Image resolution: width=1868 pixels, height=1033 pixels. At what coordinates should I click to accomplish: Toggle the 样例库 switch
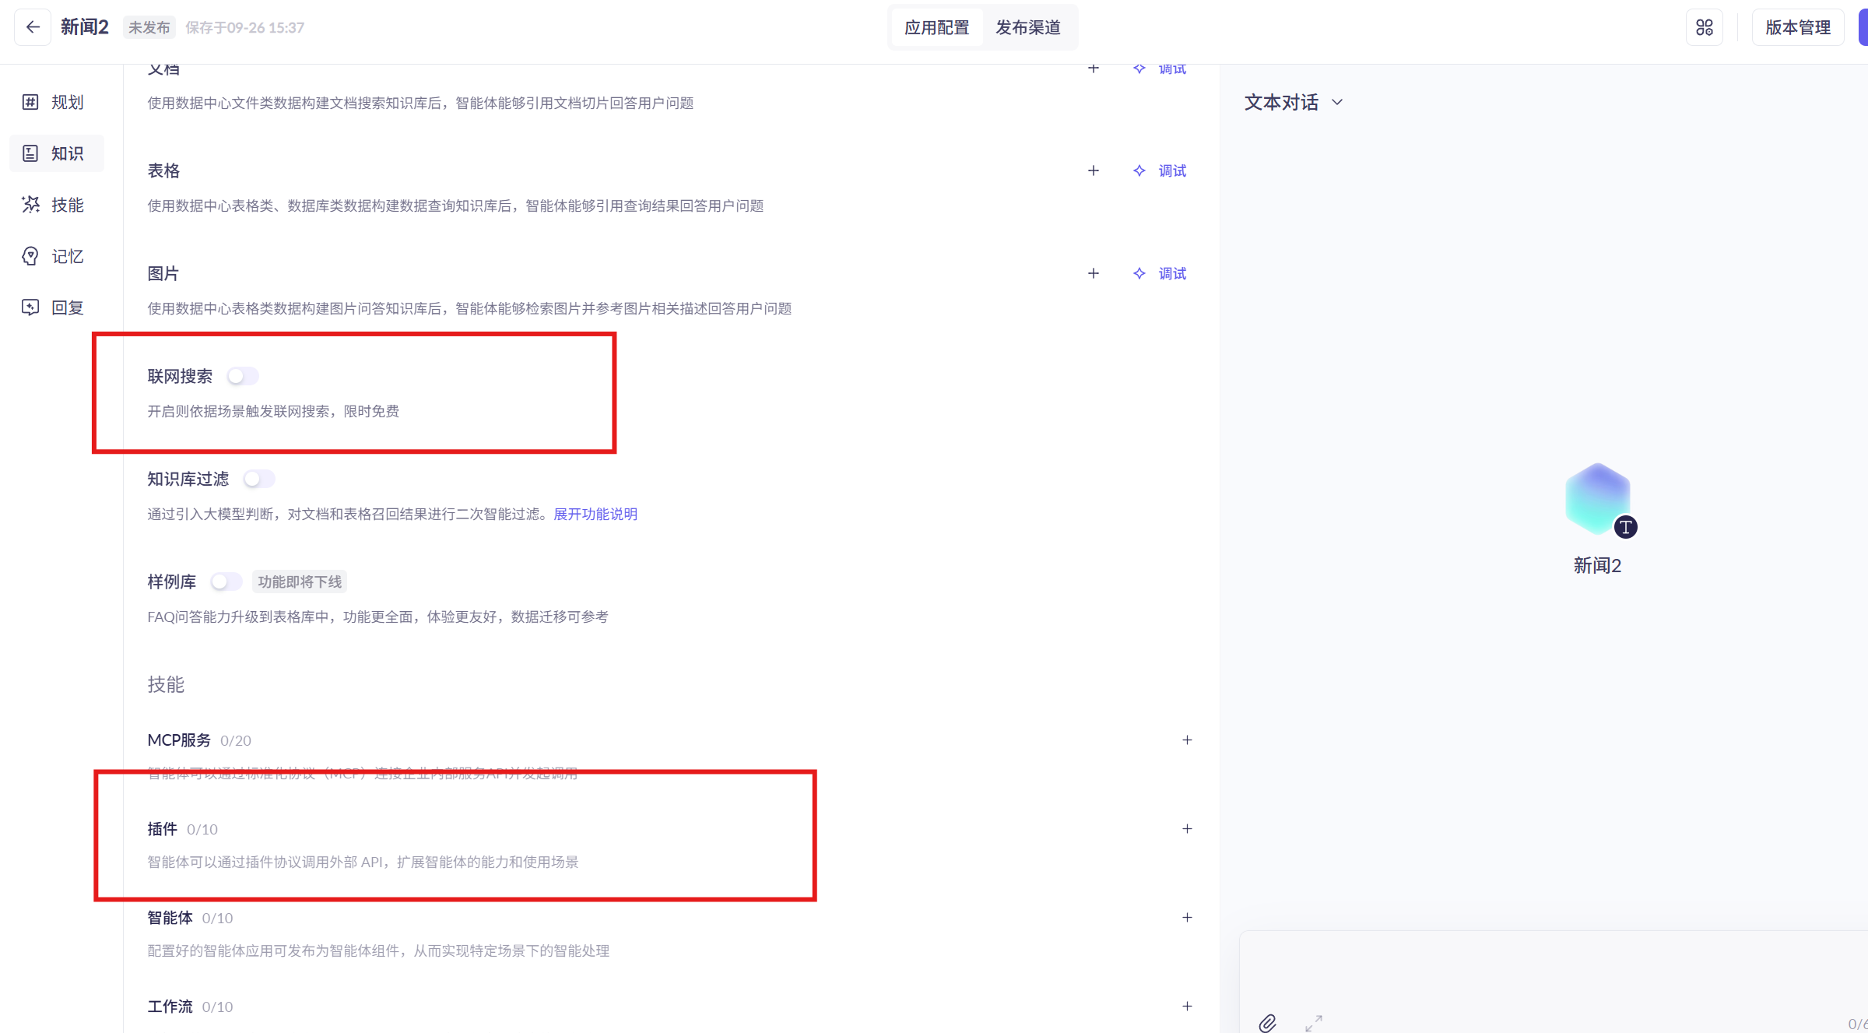point(226,582)
